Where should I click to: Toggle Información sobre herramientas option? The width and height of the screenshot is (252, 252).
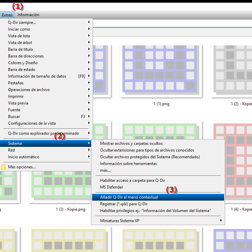(x=158, y=164)
